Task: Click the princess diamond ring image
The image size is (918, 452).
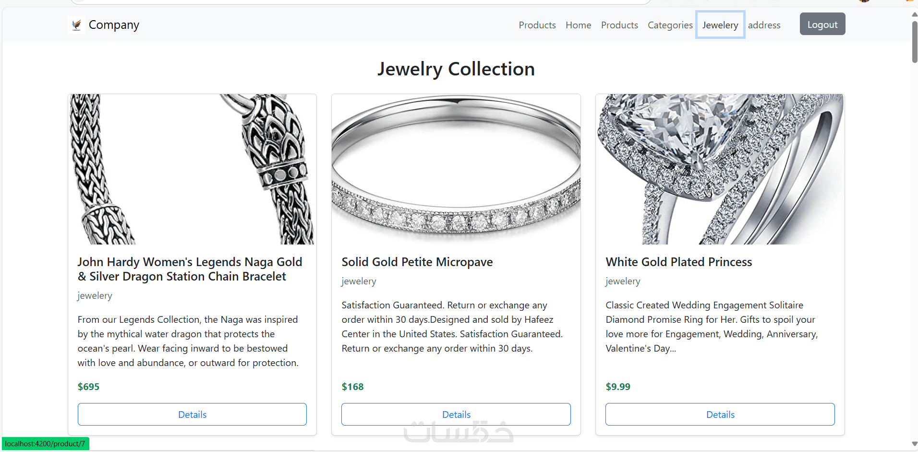Action: pos(720,169)
